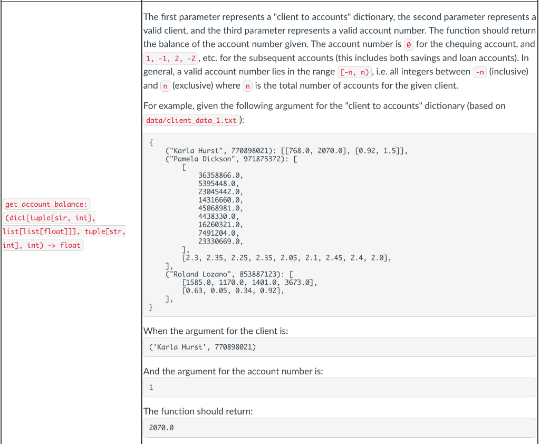This screenshot has width=540, height=444.
Task: Click the range notation [-n, n)
Action: 354,72
